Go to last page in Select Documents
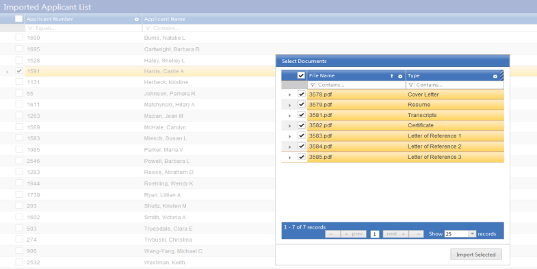This screenshot has height=269, width=537. [x=417, y=234]
